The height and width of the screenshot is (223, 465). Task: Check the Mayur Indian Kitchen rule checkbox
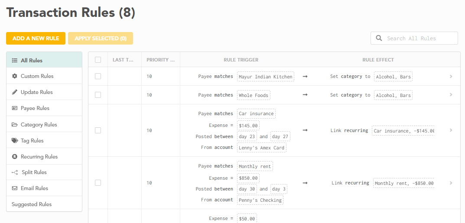[98, 76]
